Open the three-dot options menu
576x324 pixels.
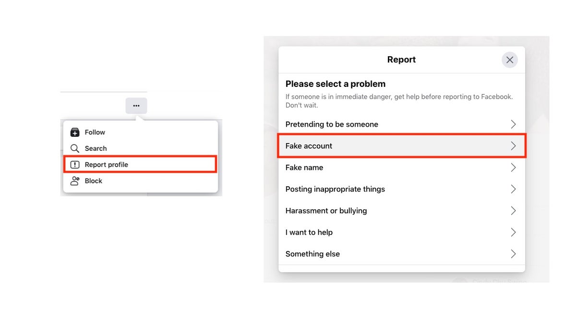click(x=136, y=106)
